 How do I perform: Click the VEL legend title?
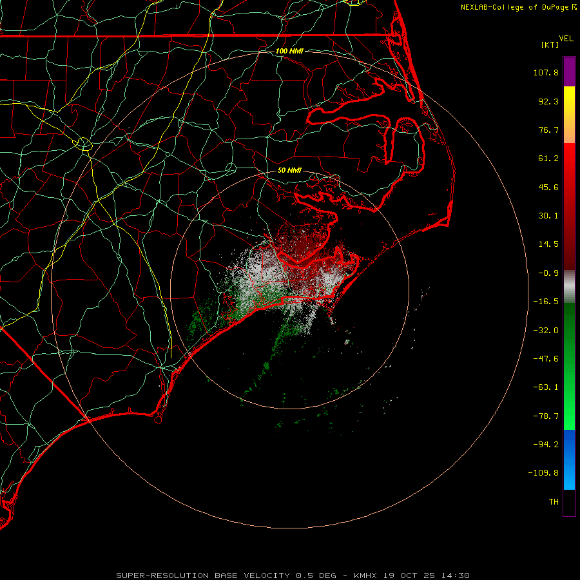point(566,39)
